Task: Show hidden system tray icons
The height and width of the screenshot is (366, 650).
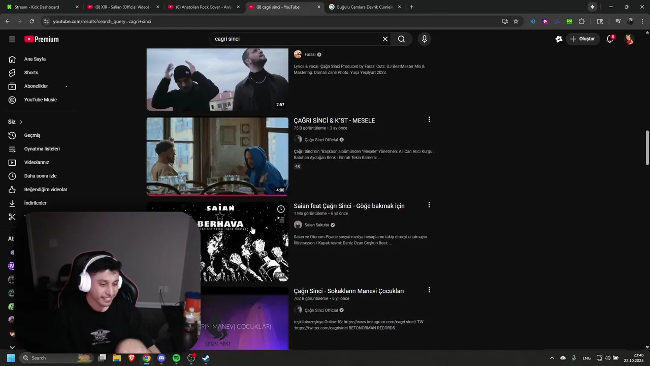Action: click(552, 358)
